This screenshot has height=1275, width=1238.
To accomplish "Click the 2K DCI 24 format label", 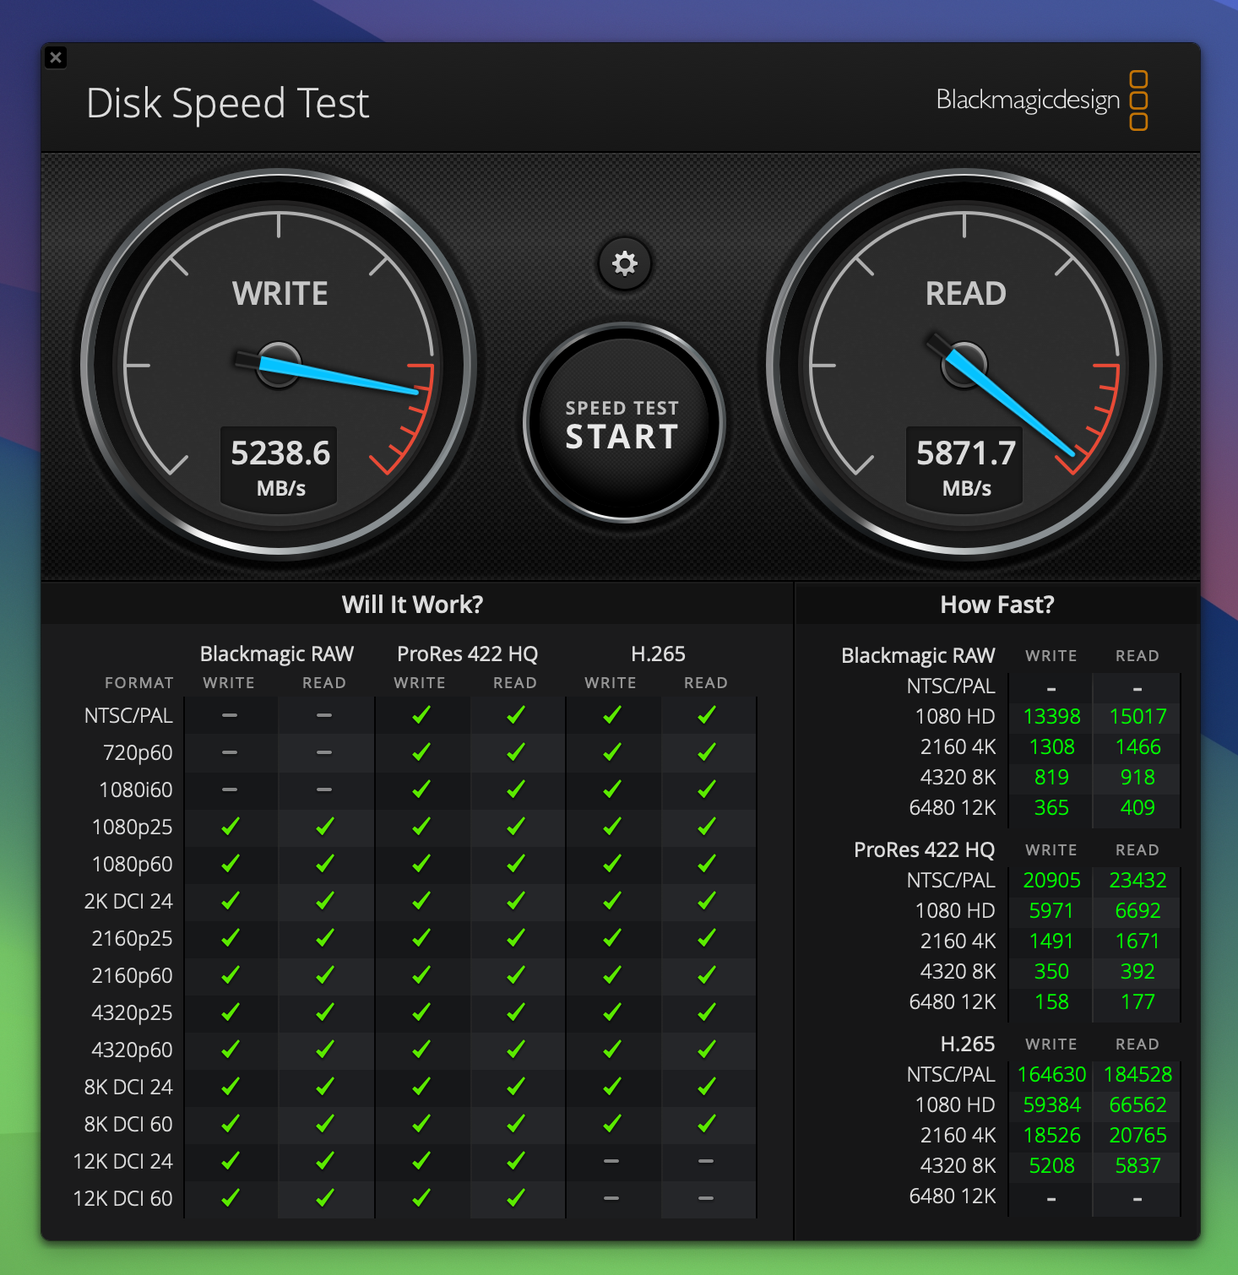I will click(128, 901).
